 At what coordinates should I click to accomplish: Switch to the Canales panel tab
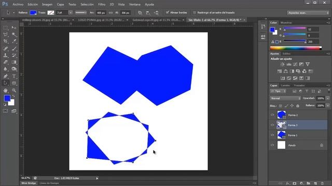pyautogui.click(x=285, y=85)
